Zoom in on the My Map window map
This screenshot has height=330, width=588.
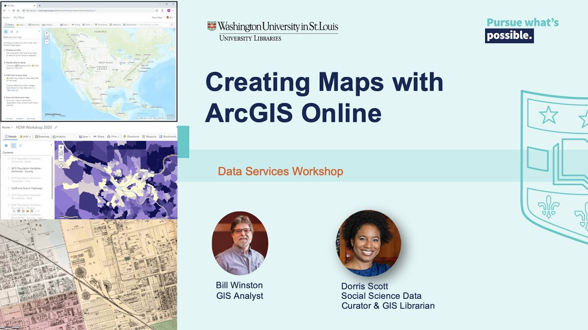point(46,33)
